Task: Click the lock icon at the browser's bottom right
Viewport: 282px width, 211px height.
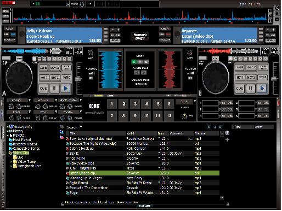Action: pos(228,204)
